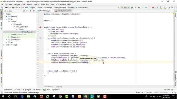This screenshot has height=99, width=177.
Task: Open Microsoft Edge from the taskbar
Action: click(22, 97)
